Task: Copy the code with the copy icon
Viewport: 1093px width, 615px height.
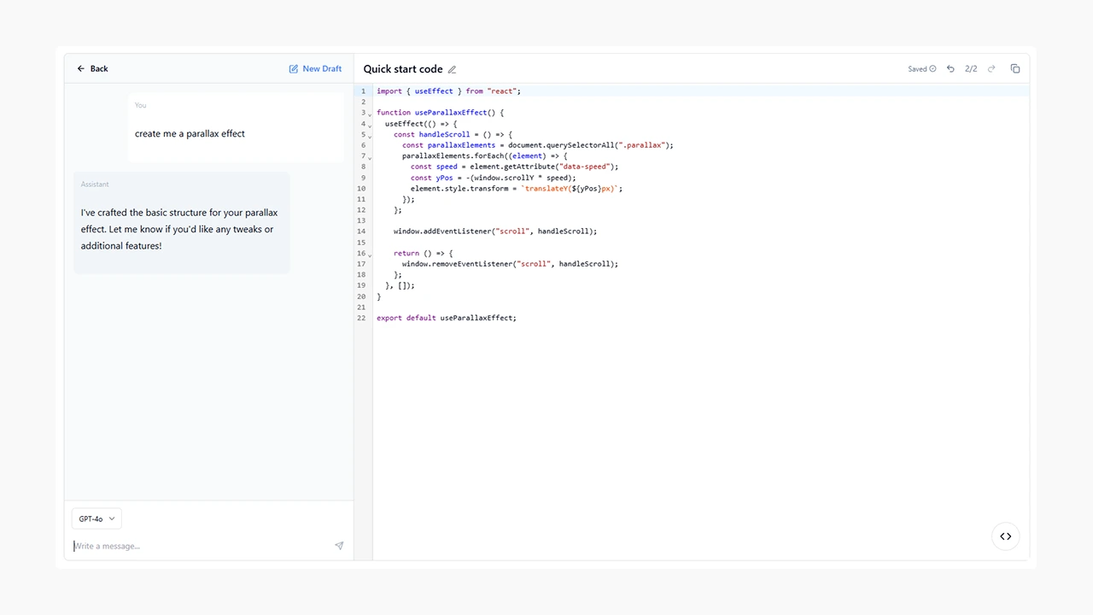Action: (1015, 69)
